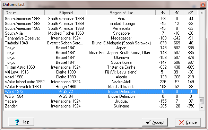This screenshot has height=130, width=208.
Task: Click the 171 dY value
Action: [177, 101]
